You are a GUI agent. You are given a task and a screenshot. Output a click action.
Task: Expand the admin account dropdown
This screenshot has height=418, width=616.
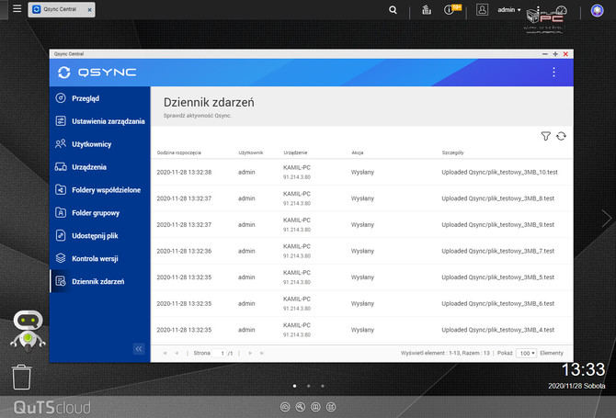[509, 10]
